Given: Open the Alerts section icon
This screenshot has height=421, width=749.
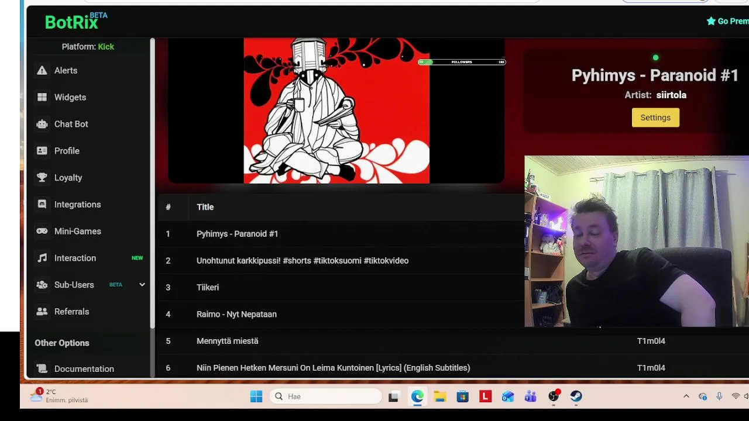Looking at the screenshot, I should pos(42,70).
